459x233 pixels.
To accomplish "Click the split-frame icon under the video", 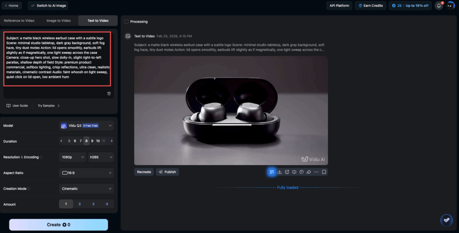I will click(x=294, y=172).
